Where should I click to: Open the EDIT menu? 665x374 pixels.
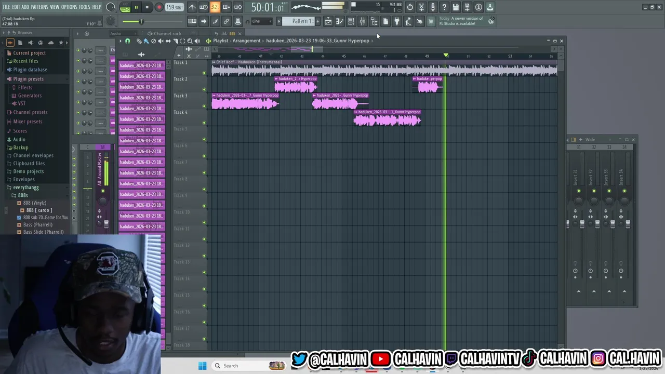point(16,7)
